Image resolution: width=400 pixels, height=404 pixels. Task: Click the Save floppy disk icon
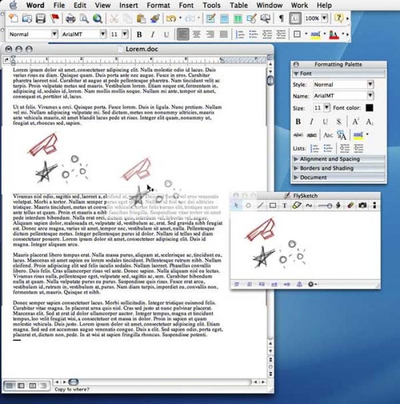tap(41, 18)
